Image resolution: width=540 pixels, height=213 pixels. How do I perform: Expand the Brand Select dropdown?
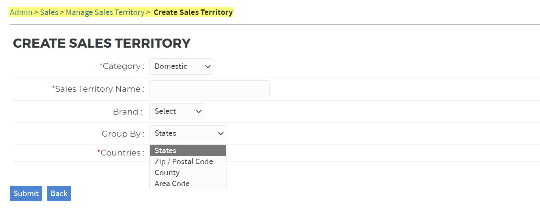(176, 111)
